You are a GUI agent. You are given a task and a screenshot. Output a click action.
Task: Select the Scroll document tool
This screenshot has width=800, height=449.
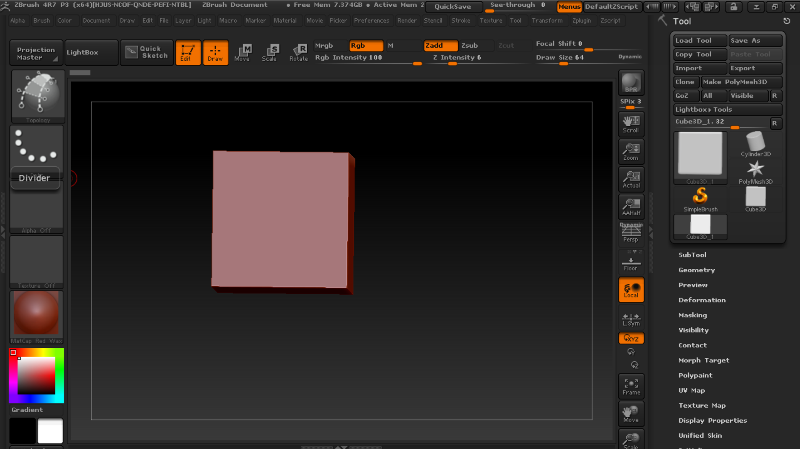point(631,124)
